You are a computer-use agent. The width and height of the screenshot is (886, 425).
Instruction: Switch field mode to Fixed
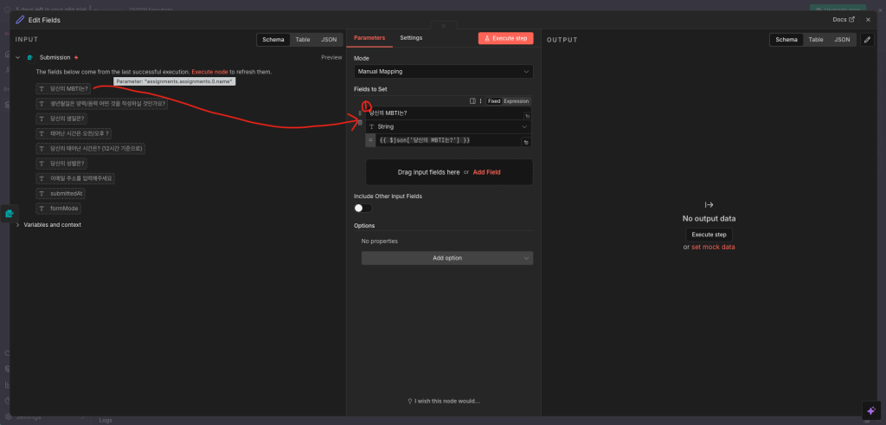494,101
